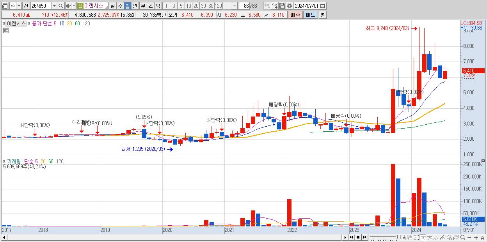
Task: Toggle the left panel layout icon
Action: pos(5,6)
